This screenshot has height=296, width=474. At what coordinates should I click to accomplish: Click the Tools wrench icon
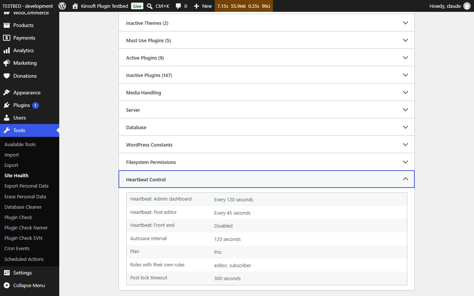[7, 130]
